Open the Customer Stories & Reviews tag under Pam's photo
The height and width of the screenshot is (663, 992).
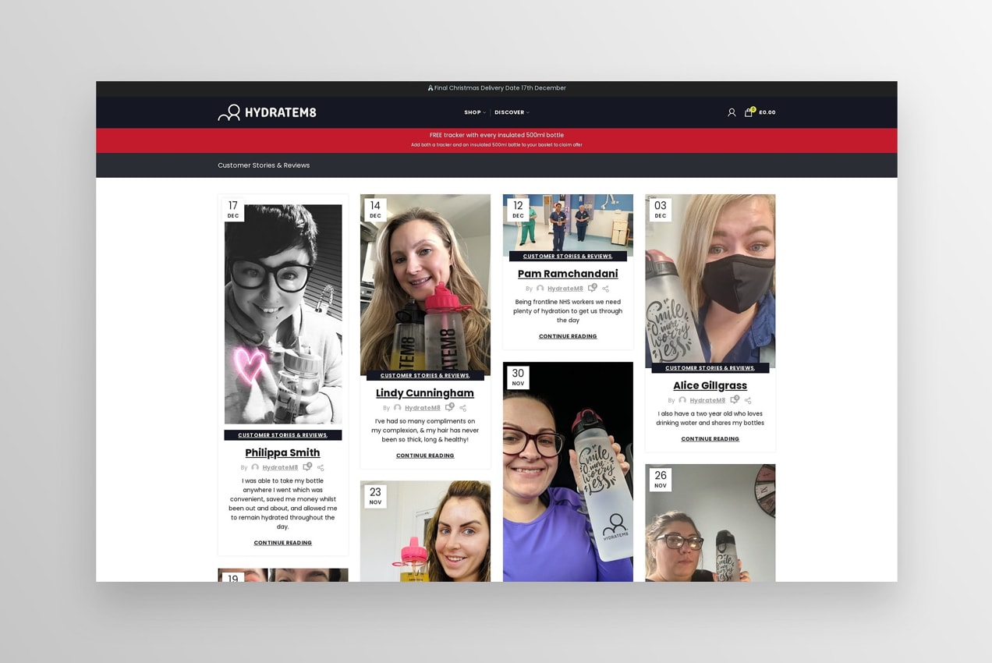[x=567, y=256]
